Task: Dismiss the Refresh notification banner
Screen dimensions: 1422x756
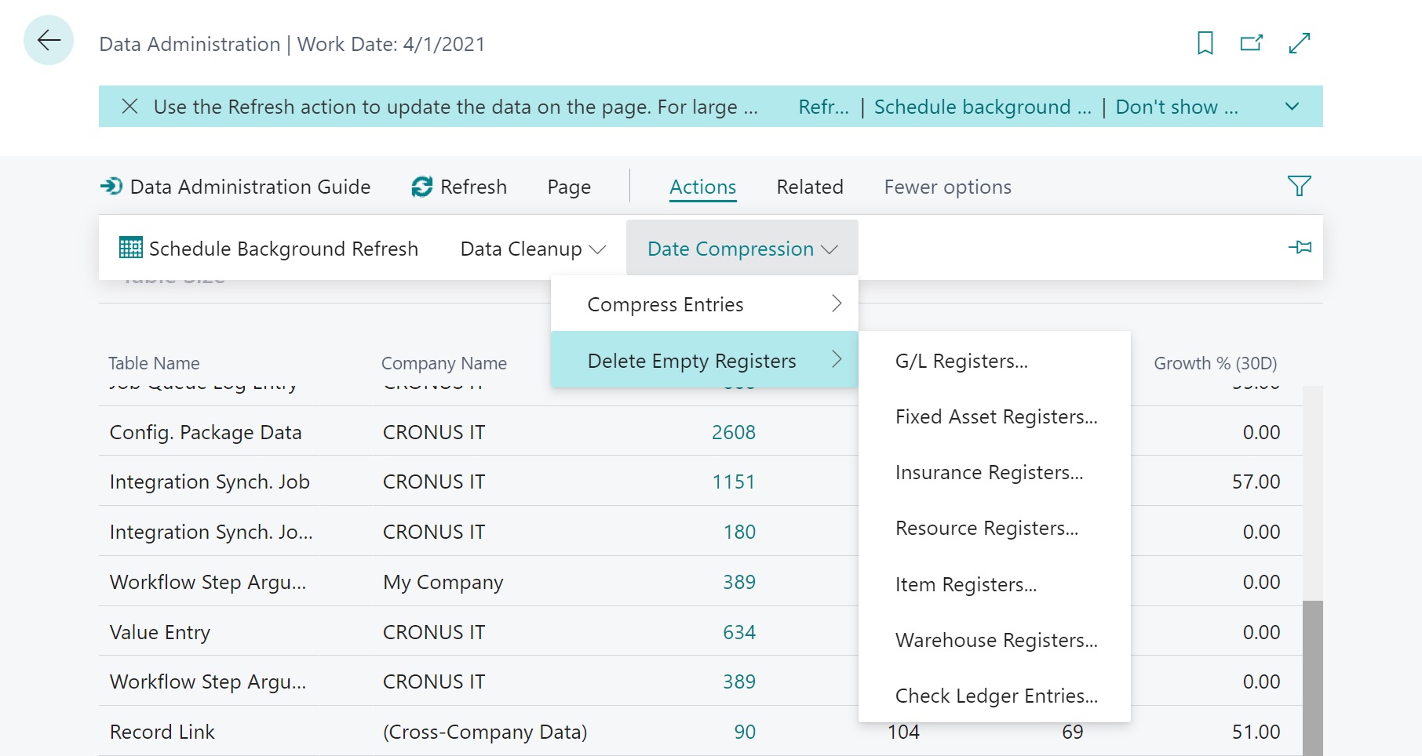Action: [x=130, y=106]
